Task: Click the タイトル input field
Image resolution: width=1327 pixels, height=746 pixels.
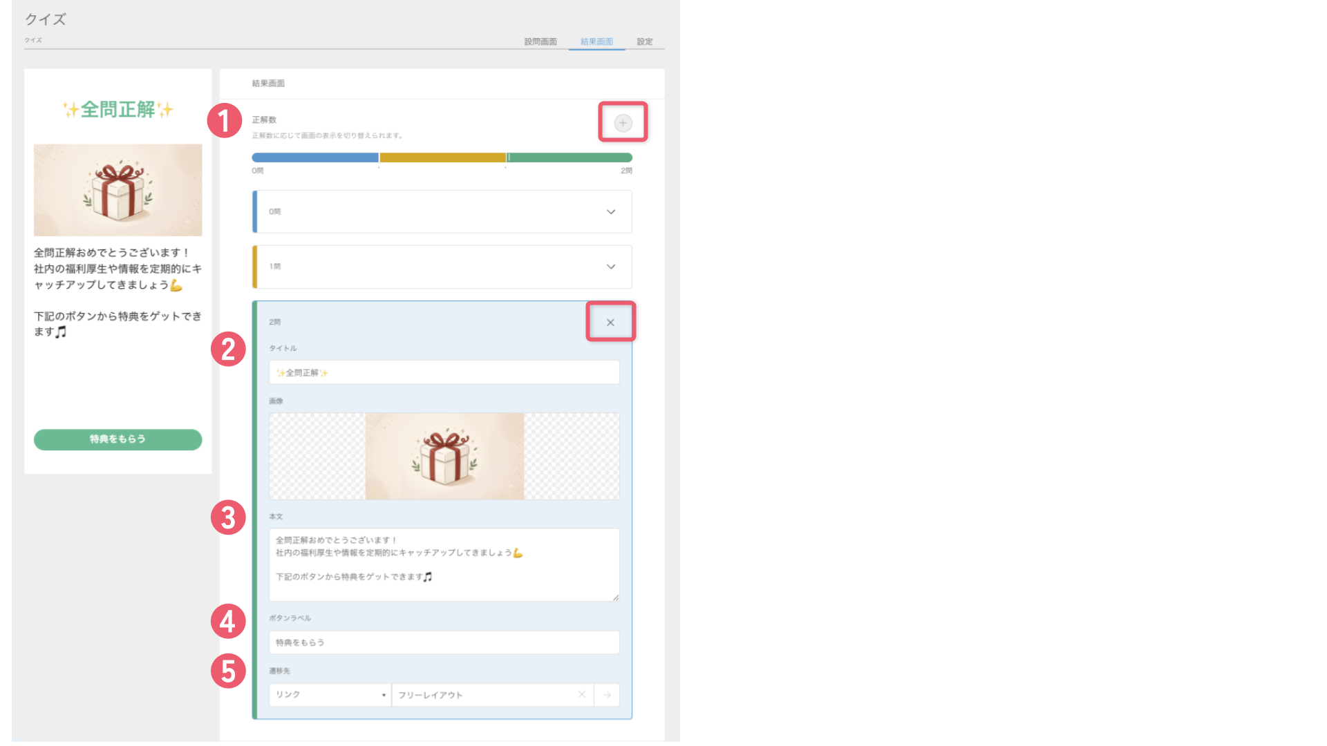Action: click(444, 372)
